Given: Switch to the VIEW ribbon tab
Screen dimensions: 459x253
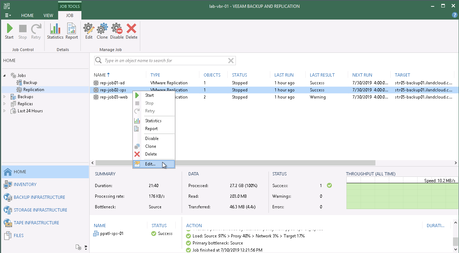Looking at the screenshot, I should pyautogui.click(x=48, y=16).
